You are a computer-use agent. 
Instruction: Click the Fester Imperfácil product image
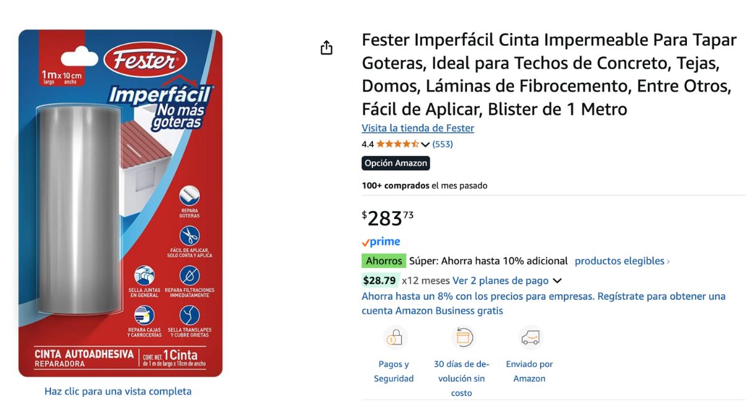[x=121, y=204]
